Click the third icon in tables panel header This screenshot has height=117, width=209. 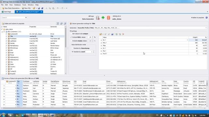(x=65, y=23)
